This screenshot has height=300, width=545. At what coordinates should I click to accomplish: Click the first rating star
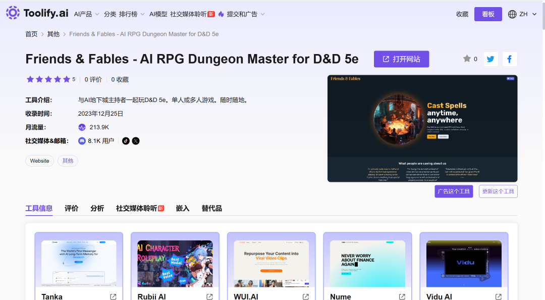point(30,79)
